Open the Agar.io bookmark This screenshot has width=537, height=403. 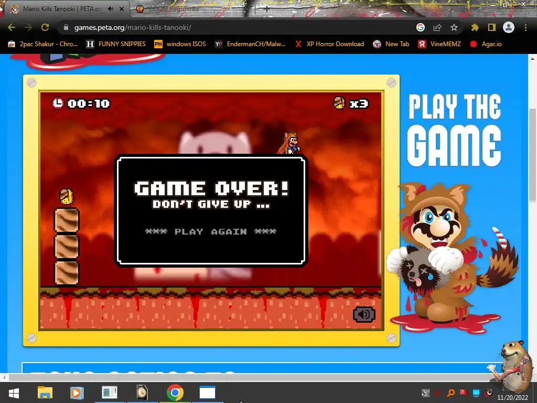click(486, 44)
